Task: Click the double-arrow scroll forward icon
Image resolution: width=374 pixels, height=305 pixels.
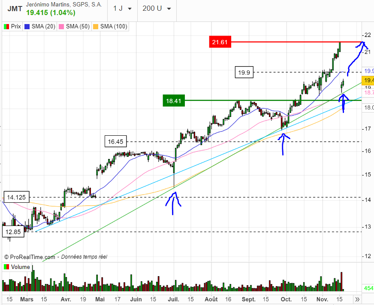Action: point(357,299)
